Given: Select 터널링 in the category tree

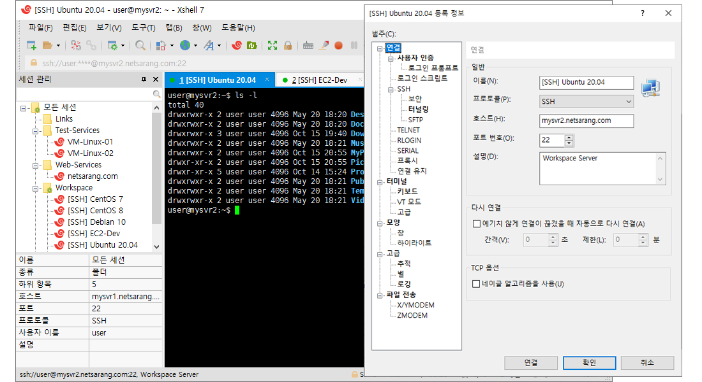Looking at the screenshot, I should tap(418, 109).
